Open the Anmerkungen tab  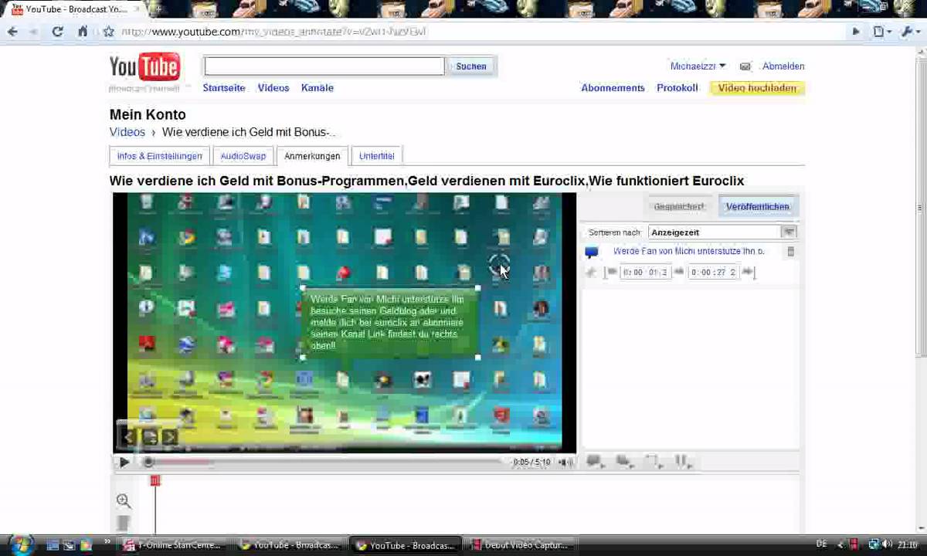(312, 156)
